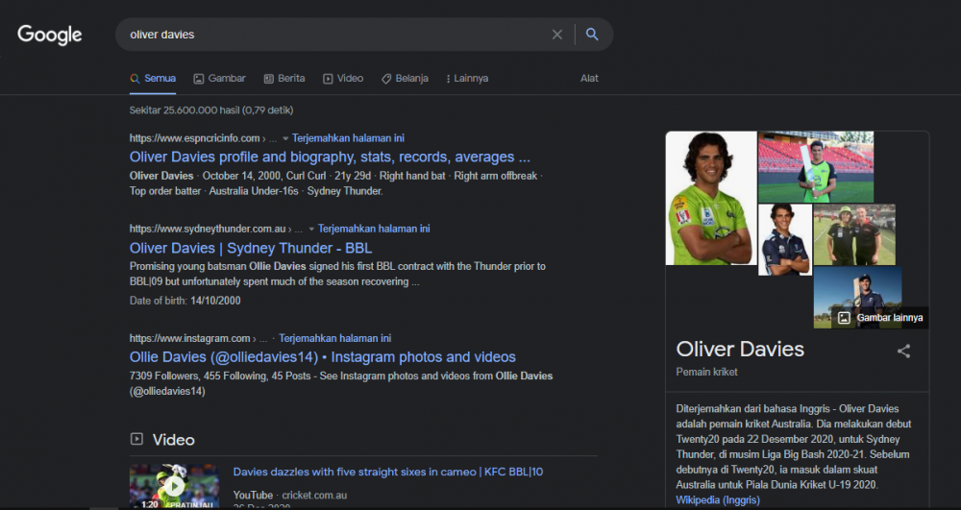This screenshot has width=961, height=510.
Task: Open Ollie Davies Instagram photos link
Action: [322, 357]
